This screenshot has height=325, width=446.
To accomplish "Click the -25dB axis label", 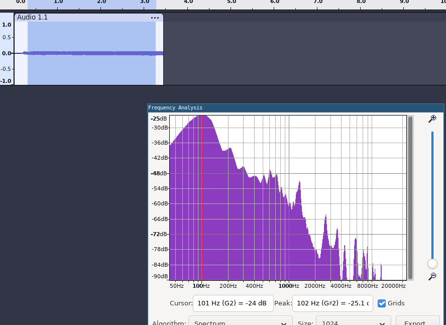I will coord(159,119).
